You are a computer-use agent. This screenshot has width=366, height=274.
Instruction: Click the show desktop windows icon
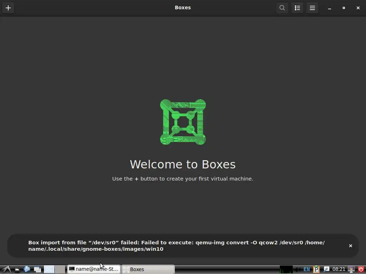(37, 270)
